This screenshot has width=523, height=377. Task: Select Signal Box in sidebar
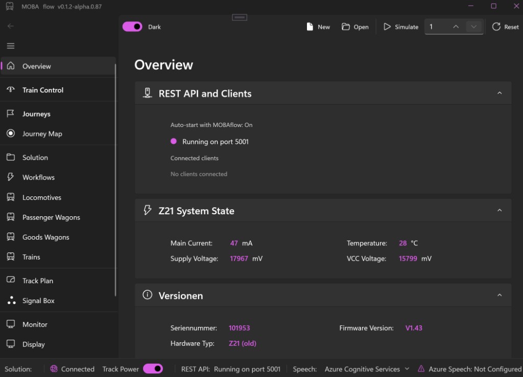[x=58, y=301]
